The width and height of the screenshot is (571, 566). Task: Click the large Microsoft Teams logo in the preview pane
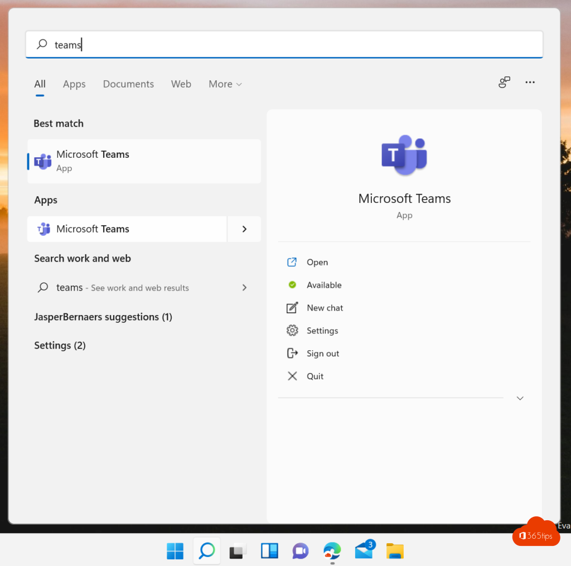coord(404,155)
